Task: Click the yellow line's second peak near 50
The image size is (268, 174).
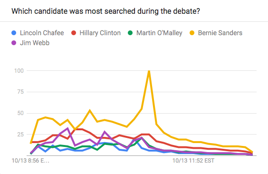Action: tap(90, 110)
